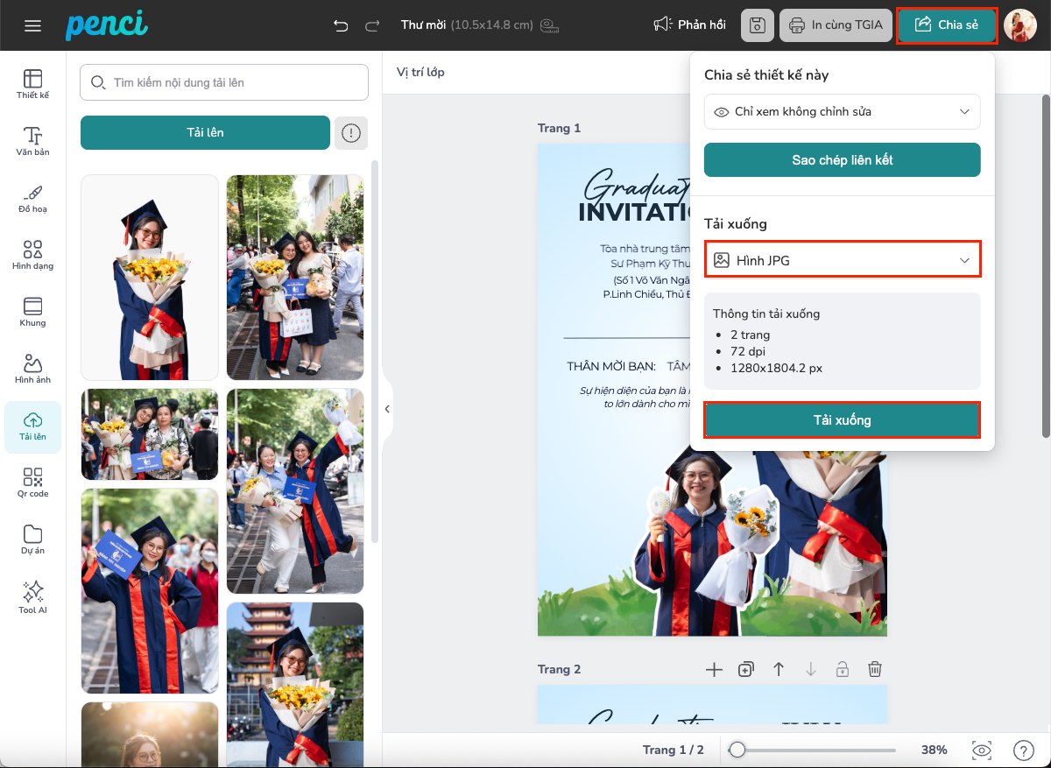Click the undo arrow icon

(341, 25)
